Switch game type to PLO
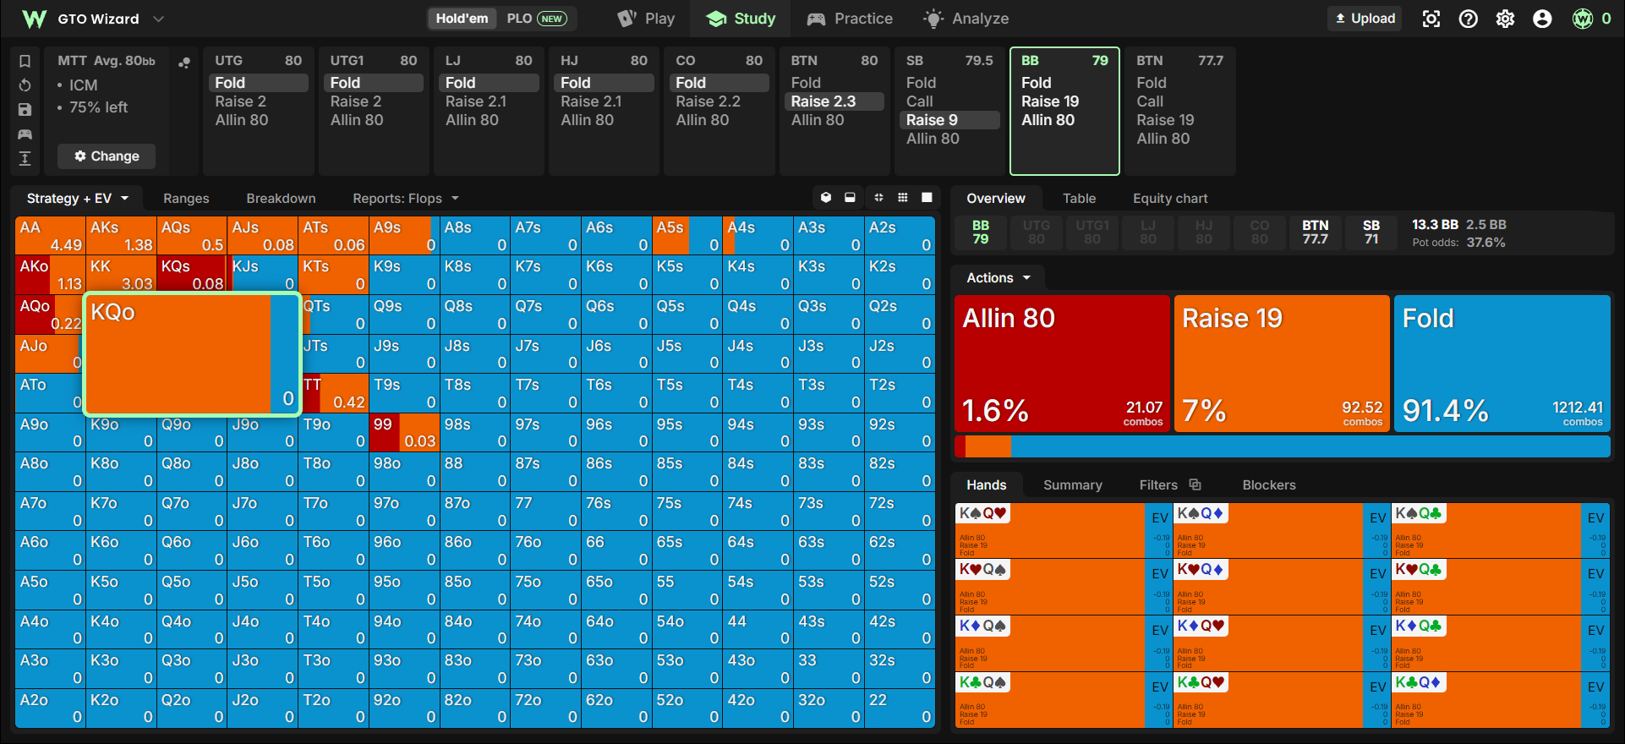This screenshot has height=744, width=1625. 536,19
